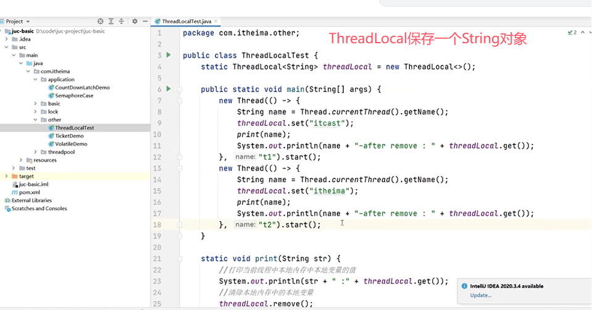Click the "itheima" string literal
Image resolution: width=592 pixels, height=310 pixels.
click(x=330, y=191)
